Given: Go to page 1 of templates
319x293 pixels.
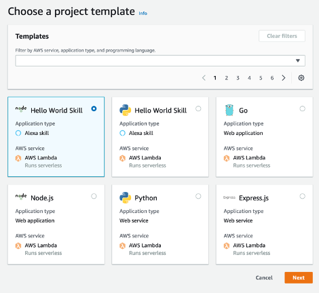Looking at the screenshot, I should pyautogui.click(x=215, y=78).
